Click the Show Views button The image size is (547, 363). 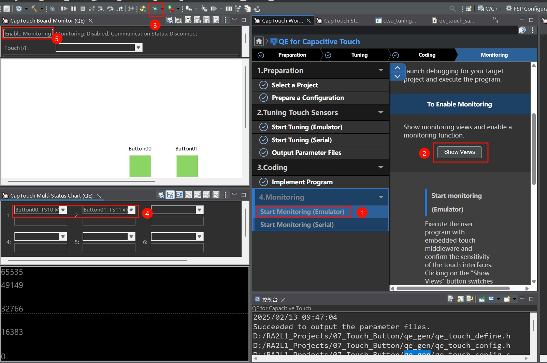click(x=459, y=152)
